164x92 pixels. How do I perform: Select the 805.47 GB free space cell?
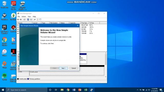point(85,25)
